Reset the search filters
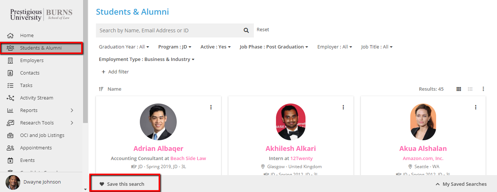This screenshot has height=192, width=497. tap(263, 30)
